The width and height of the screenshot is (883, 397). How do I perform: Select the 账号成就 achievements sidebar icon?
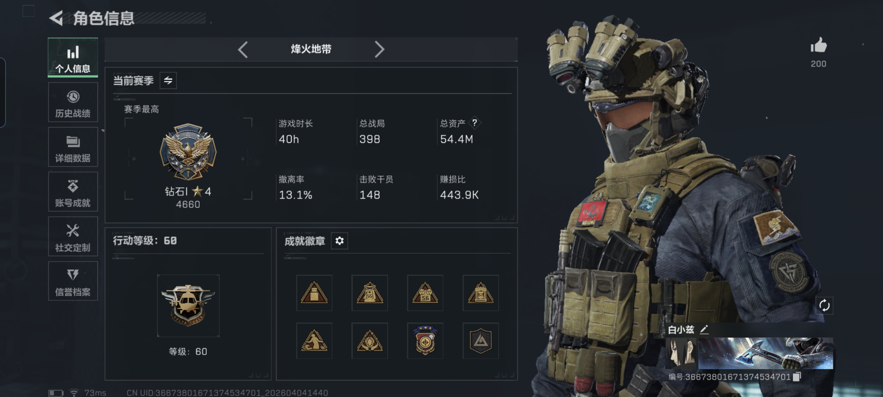[73, 192]
